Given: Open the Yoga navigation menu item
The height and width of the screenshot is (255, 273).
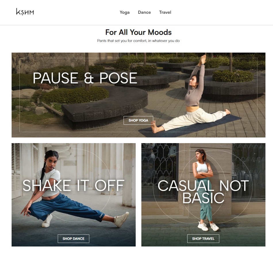Looking at the screenshot, I should [124, 12].
